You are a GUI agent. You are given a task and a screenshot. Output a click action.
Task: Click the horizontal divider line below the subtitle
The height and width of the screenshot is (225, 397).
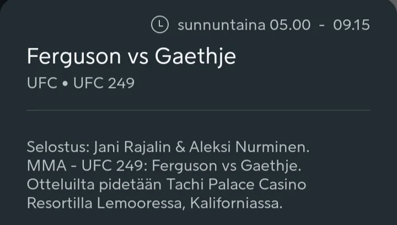[198, 110]
